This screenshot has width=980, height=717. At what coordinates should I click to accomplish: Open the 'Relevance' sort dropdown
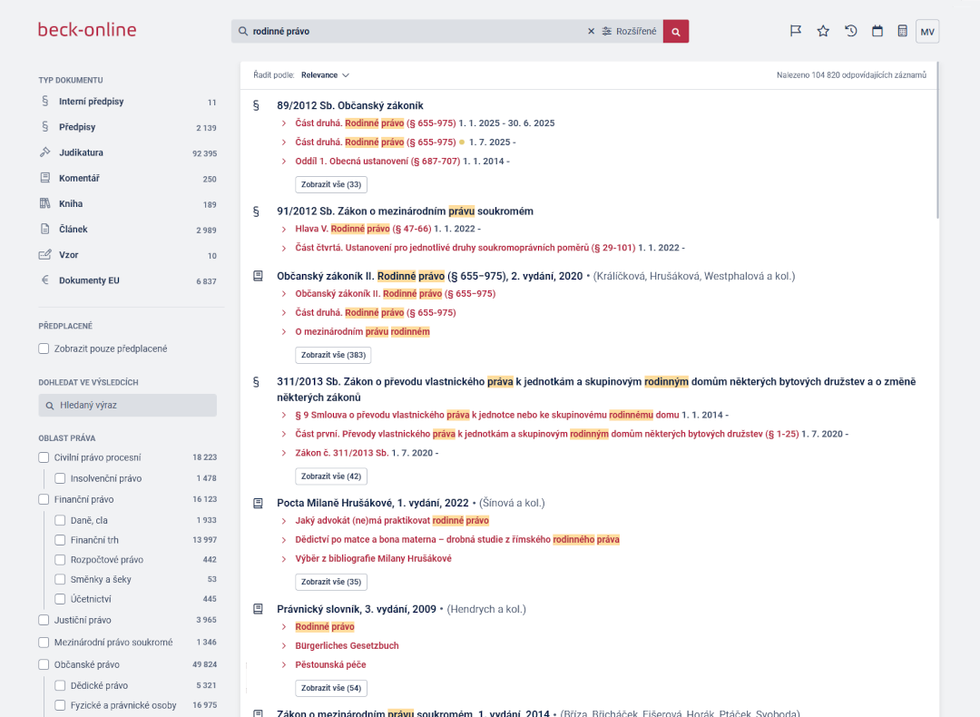(325, 75)
